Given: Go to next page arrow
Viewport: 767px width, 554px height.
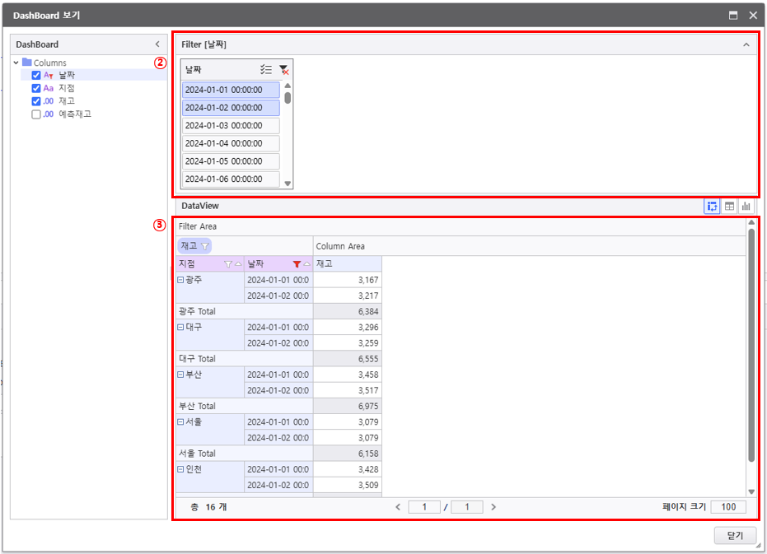Looking at the screenshot, I should [x=493, y=507].
